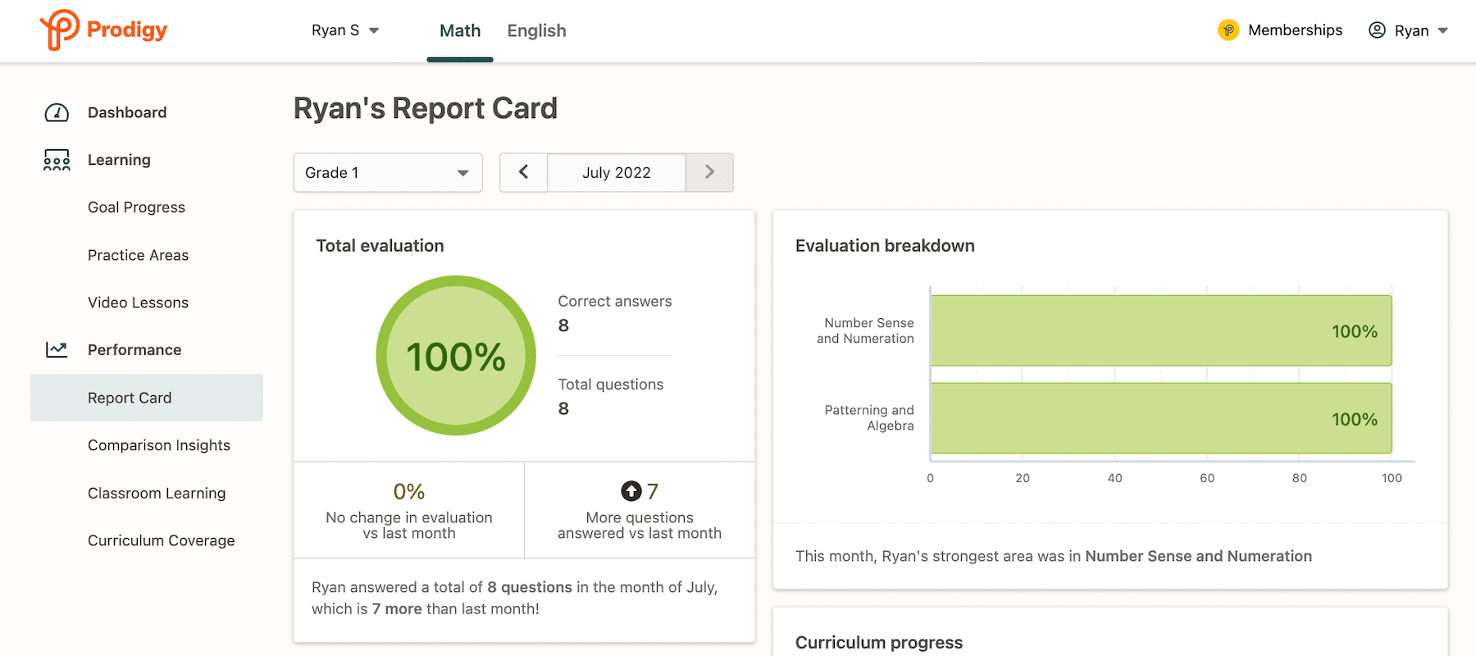
Task: Select the Math tab
Action: click(459, 30)
